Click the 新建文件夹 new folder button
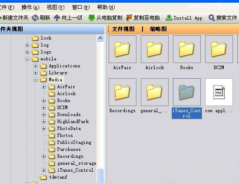 (14, 18)
